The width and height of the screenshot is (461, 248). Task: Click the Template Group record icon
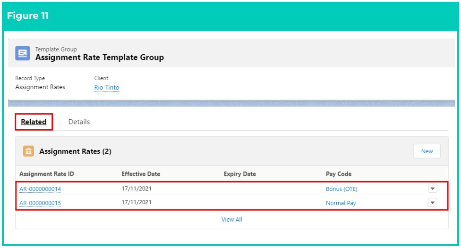[x=23, y=53]
